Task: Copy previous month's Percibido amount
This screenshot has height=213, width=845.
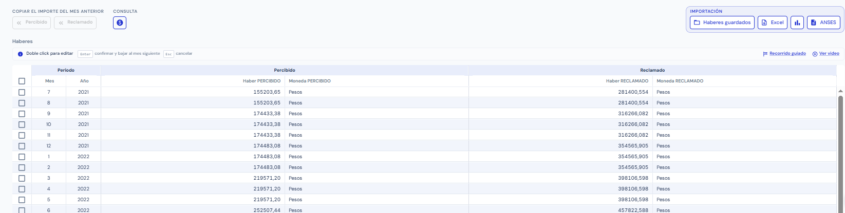Action: (32, 23)
